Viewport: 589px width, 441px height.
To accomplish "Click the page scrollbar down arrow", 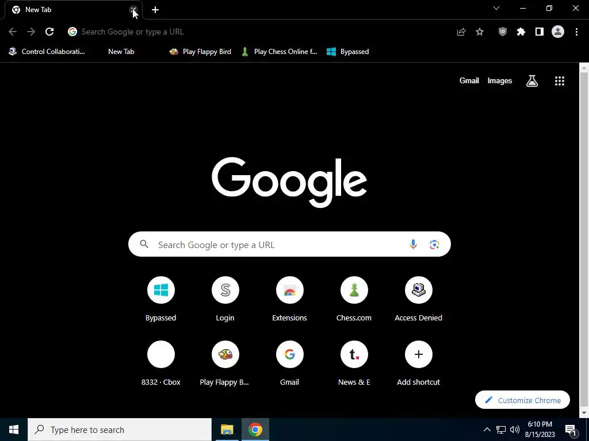I will tap(584, 413).
